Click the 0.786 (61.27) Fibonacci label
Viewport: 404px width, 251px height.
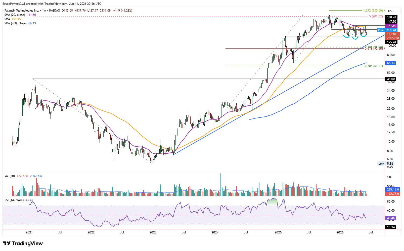(x=374, y=66)
